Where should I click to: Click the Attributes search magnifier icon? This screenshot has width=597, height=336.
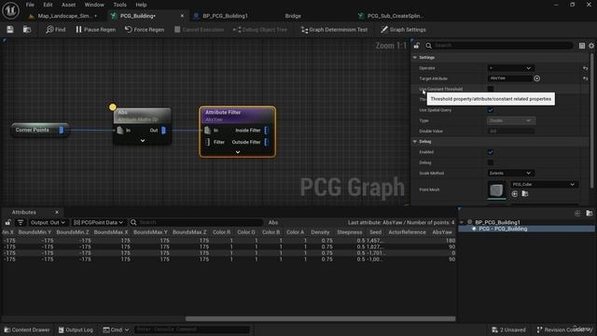pyautogui.click(x=133, y=222)
